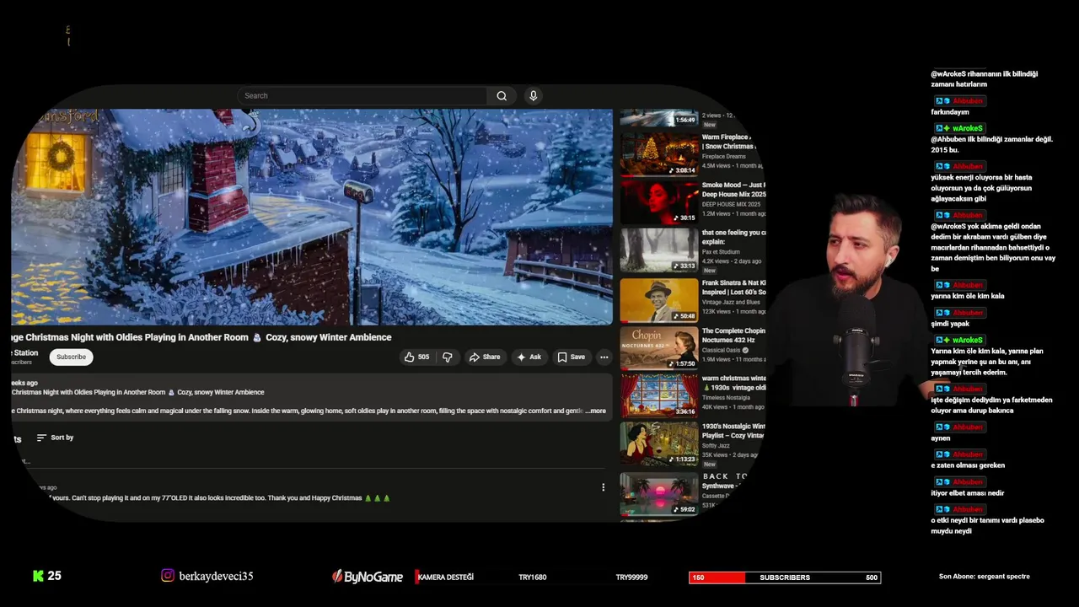This screenshot has width=1079, height=607.
Task: Open the top suggested video lasting 1:56:49
Action: 659,117
